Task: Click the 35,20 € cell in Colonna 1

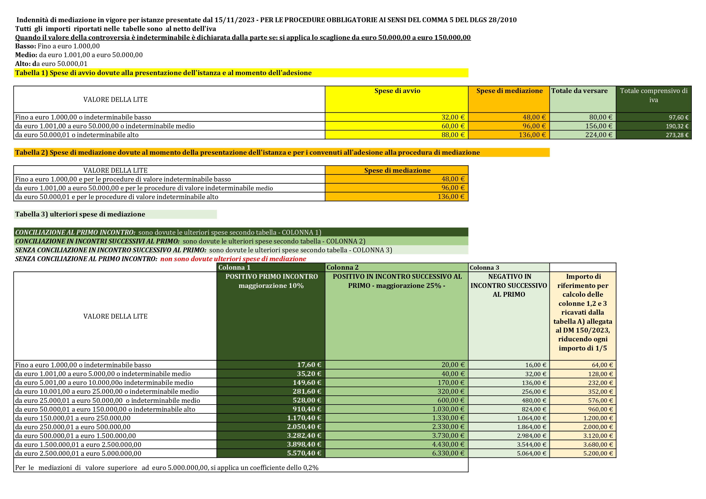Action: click(x=271, y=374)
